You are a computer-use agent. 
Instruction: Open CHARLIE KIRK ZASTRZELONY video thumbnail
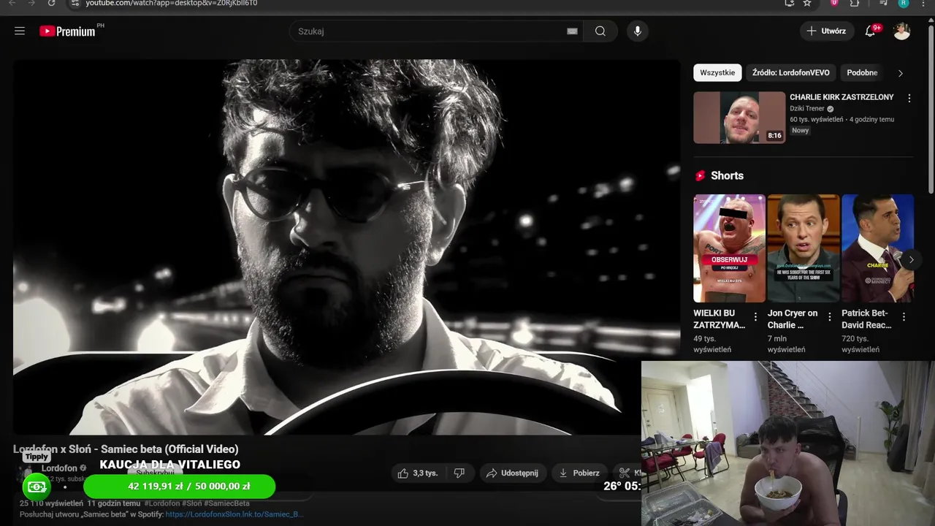pos(739,117)
